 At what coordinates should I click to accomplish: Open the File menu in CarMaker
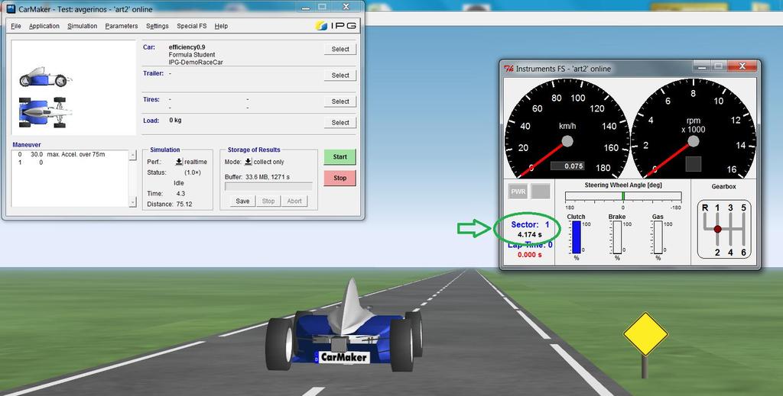(x=16, y=26)
